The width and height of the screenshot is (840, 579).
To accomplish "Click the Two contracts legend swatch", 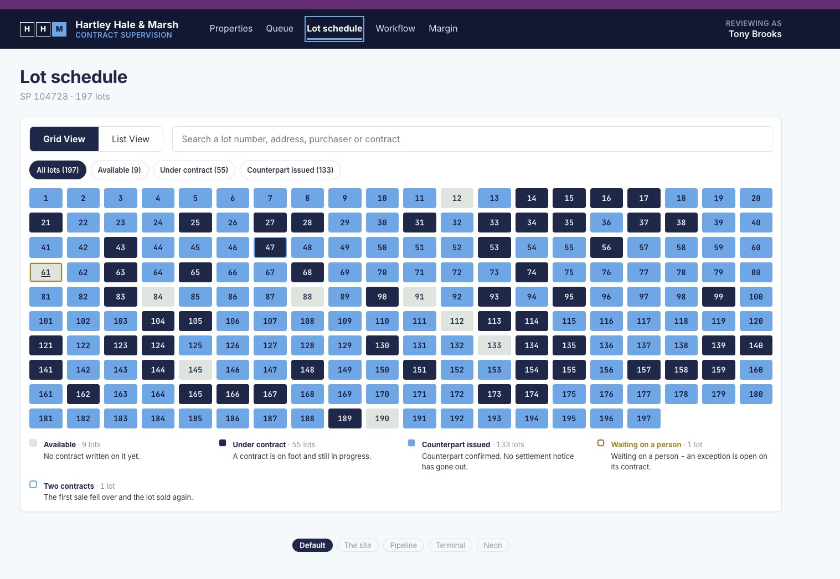I will (33, 484).
